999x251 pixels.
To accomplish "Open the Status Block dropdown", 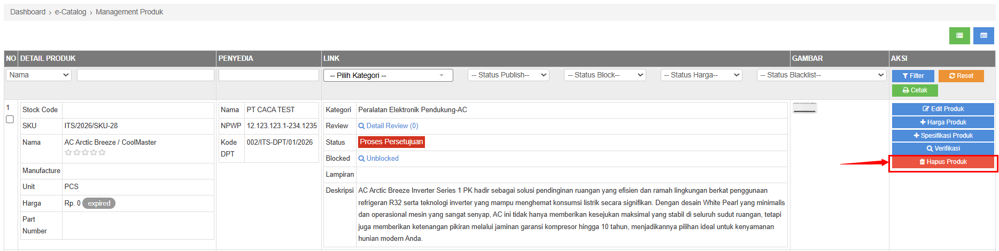I will coord(605,75).
